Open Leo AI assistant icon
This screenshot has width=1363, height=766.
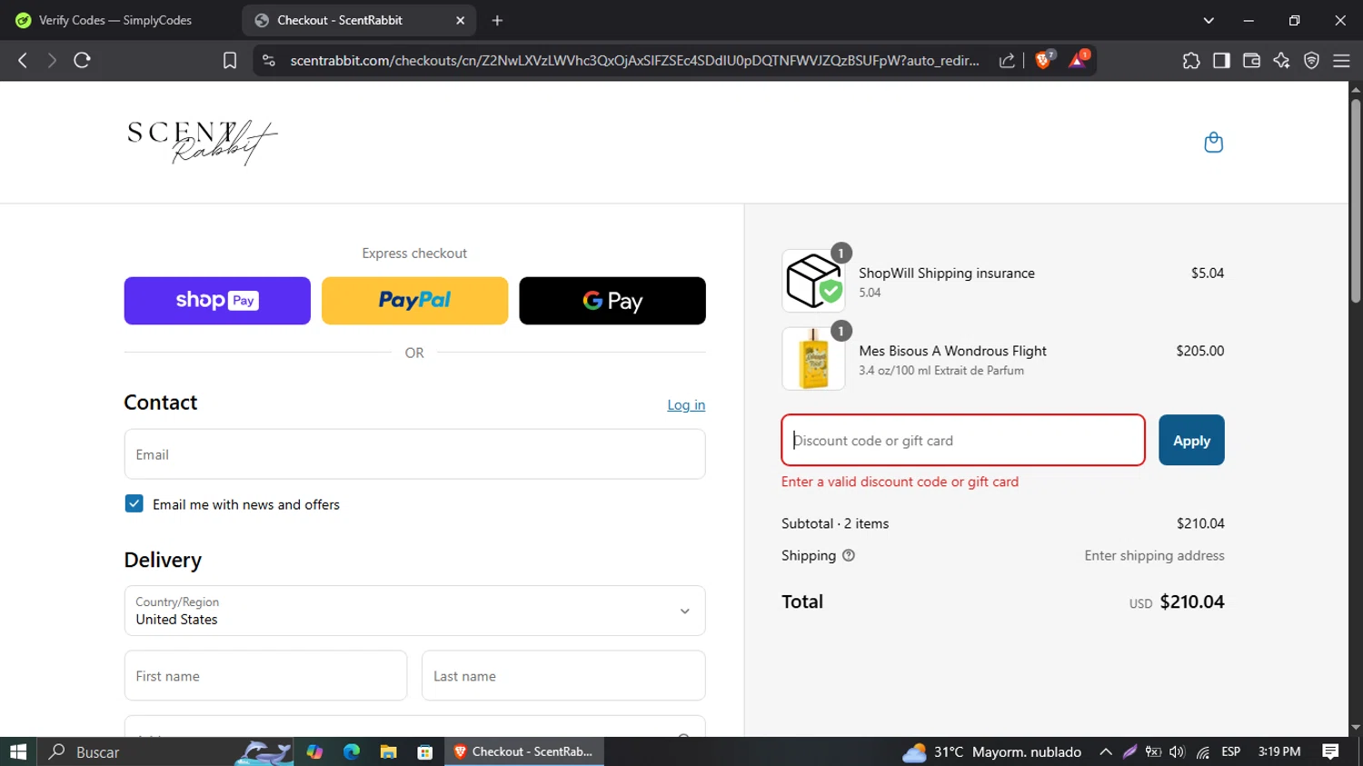1281,60
